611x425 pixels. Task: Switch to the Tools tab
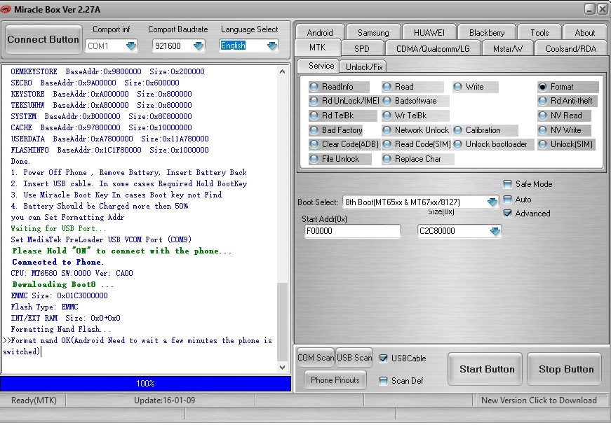point(539,33)
